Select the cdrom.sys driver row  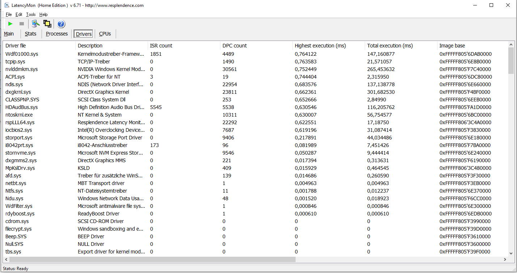tap(255, 221)
